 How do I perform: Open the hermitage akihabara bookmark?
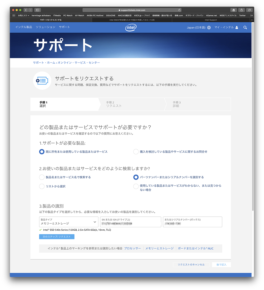[x=41, y=16]
